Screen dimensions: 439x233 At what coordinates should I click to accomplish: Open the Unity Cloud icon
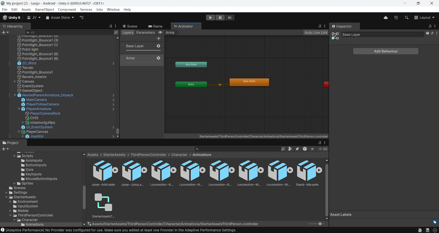(386, 18)
